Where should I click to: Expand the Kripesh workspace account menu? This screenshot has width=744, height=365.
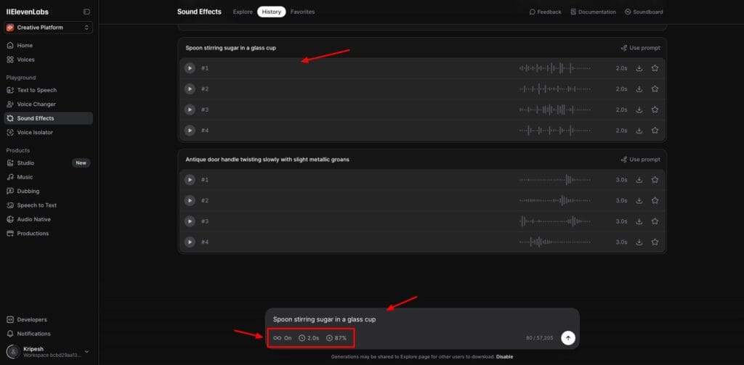[49, 352]
